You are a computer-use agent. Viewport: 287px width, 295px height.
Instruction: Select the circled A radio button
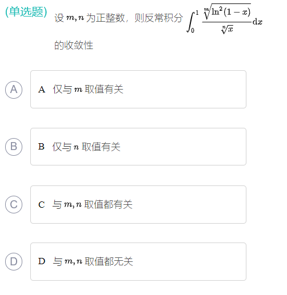coord(14,90)
